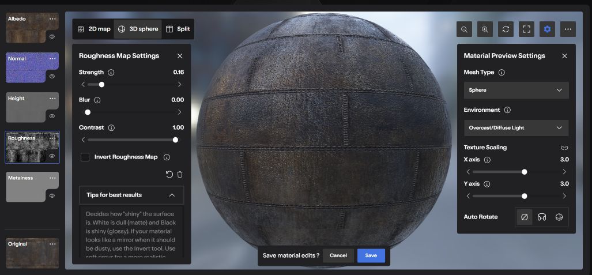Cancel the material edits
The width and height of the screenshot is (592, 275).
click(338, 256)
